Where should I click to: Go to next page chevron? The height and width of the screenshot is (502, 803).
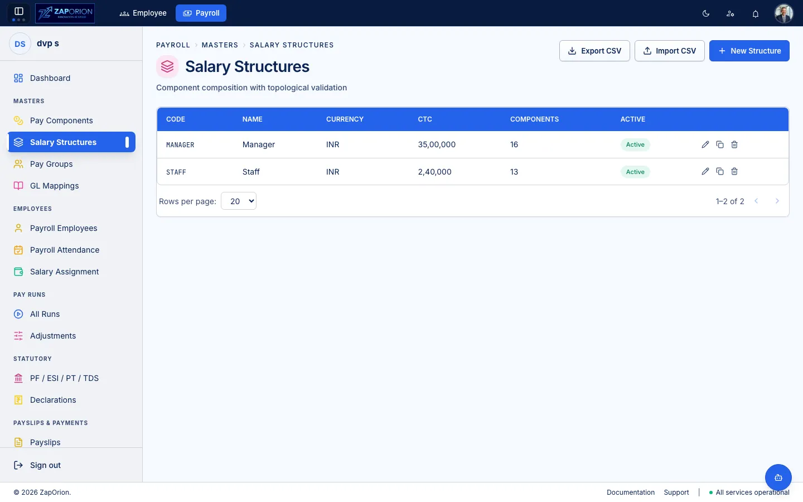pyautogui.click(x=777, y=201)
